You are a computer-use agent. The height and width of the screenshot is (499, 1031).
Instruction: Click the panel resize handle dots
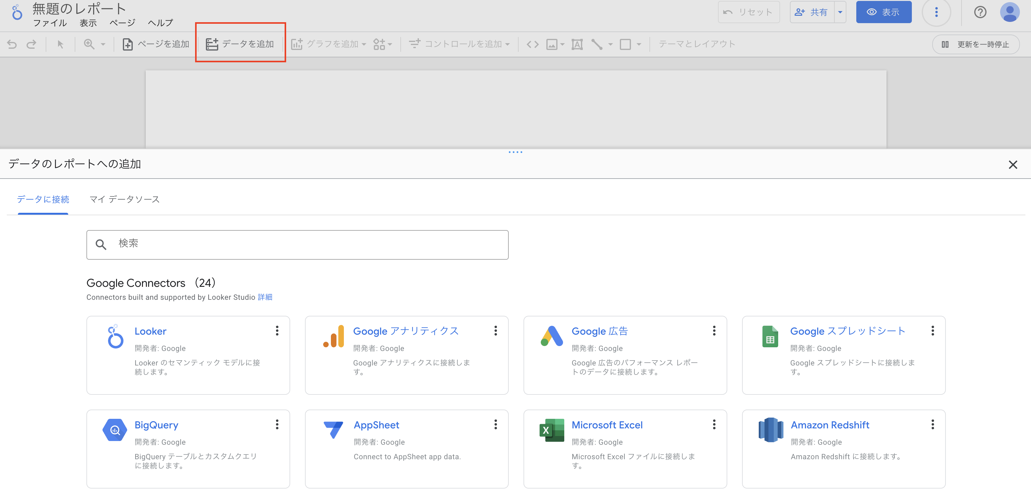point(515,152)
